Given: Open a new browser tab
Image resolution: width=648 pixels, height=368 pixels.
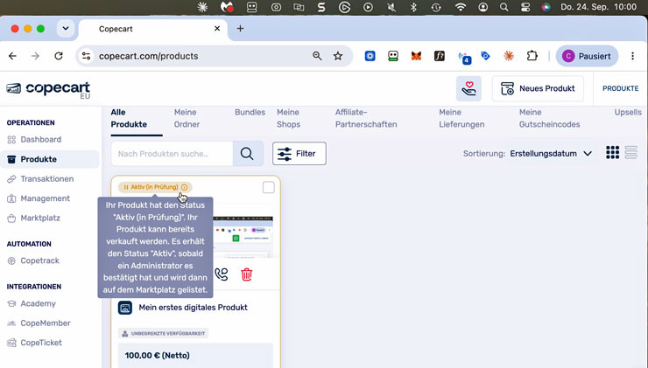Looking at the screenshot, I should [240, 29].
